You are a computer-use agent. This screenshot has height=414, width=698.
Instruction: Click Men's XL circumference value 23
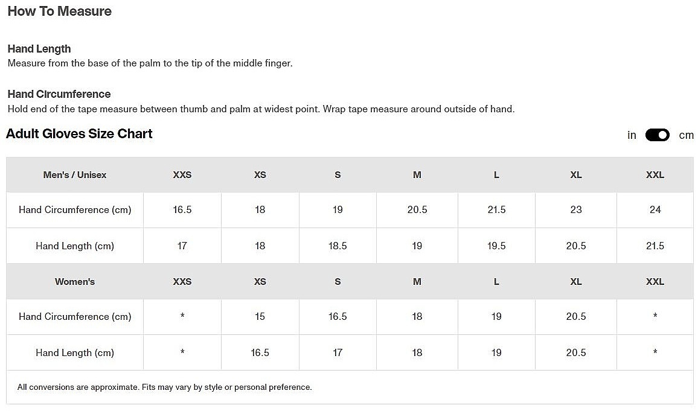tap(576, 210)
